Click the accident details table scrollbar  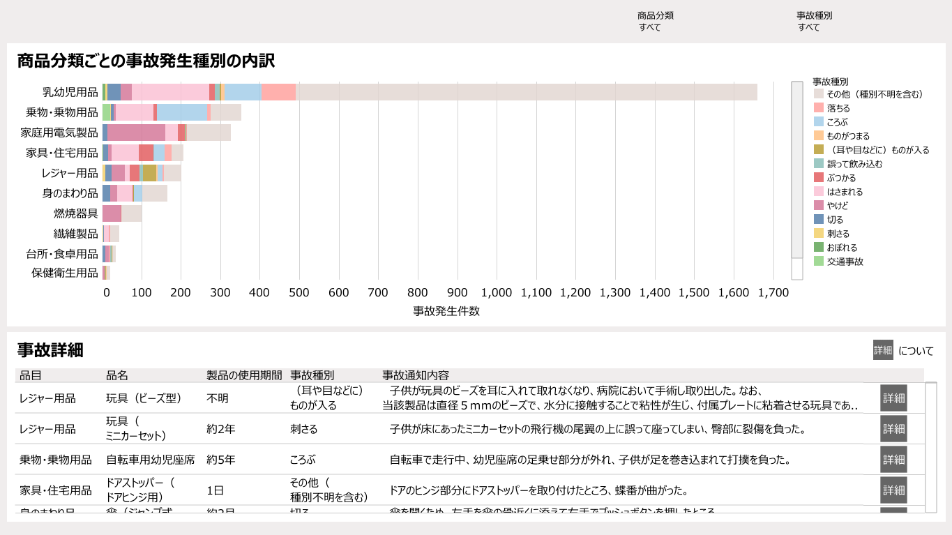coord(930,446)
